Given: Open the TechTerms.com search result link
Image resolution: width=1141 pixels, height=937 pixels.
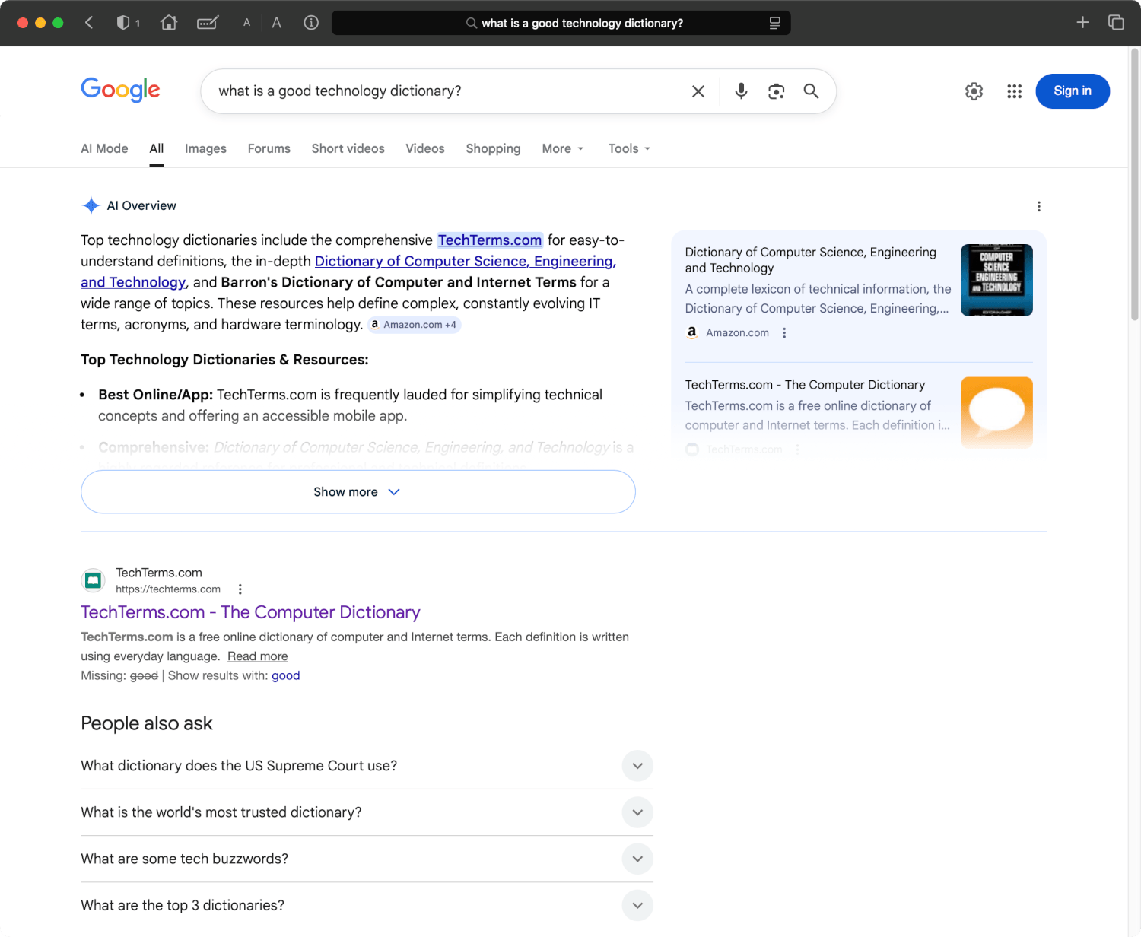Looking at the screenshot, I should pos(250,612).
